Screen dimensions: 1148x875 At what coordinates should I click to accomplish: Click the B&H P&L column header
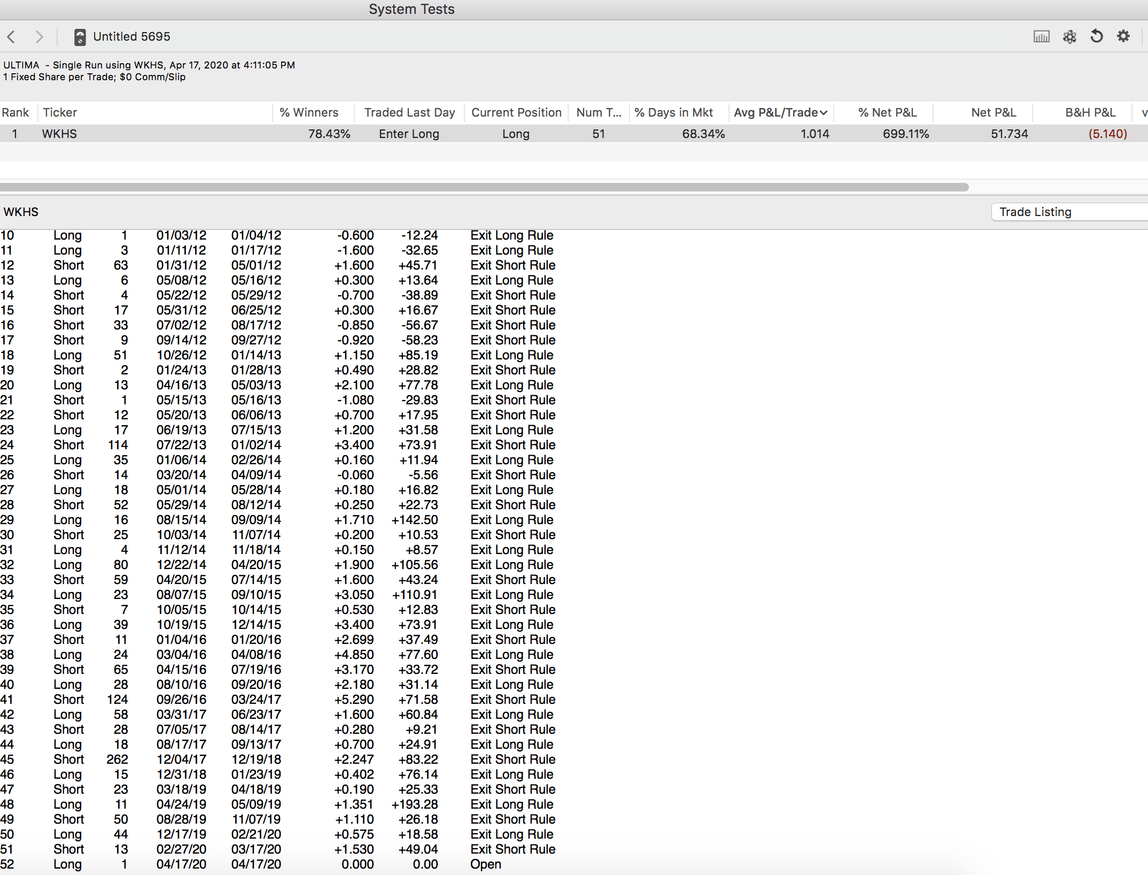coord(1090,112)
